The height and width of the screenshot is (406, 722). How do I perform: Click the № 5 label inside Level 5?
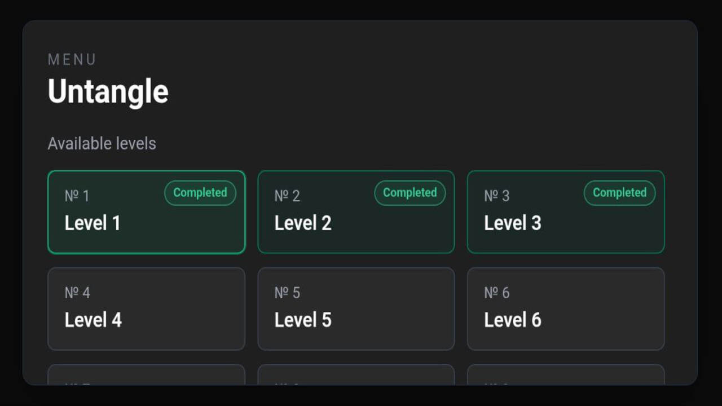(287, 293)
